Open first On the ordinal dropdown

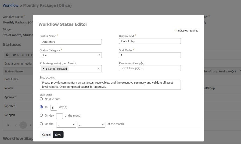coord(66,125)
